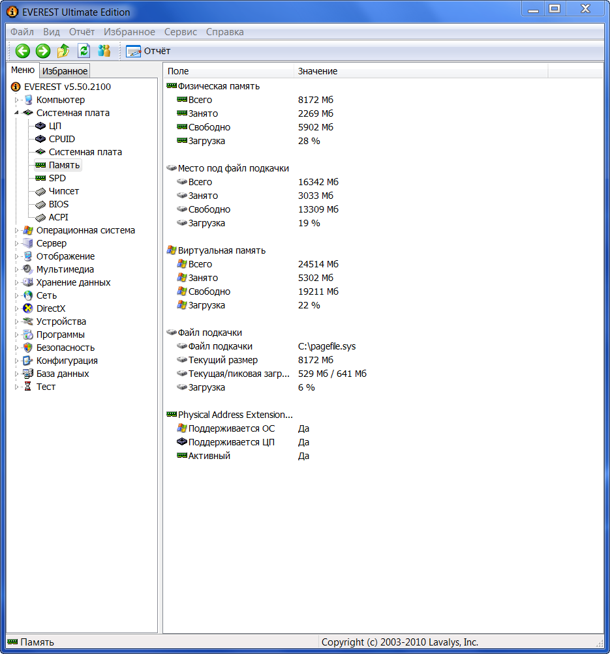Select the Виртуальная память section header
This screenshot has height=654, width=610.
click(x=222, y=250)
